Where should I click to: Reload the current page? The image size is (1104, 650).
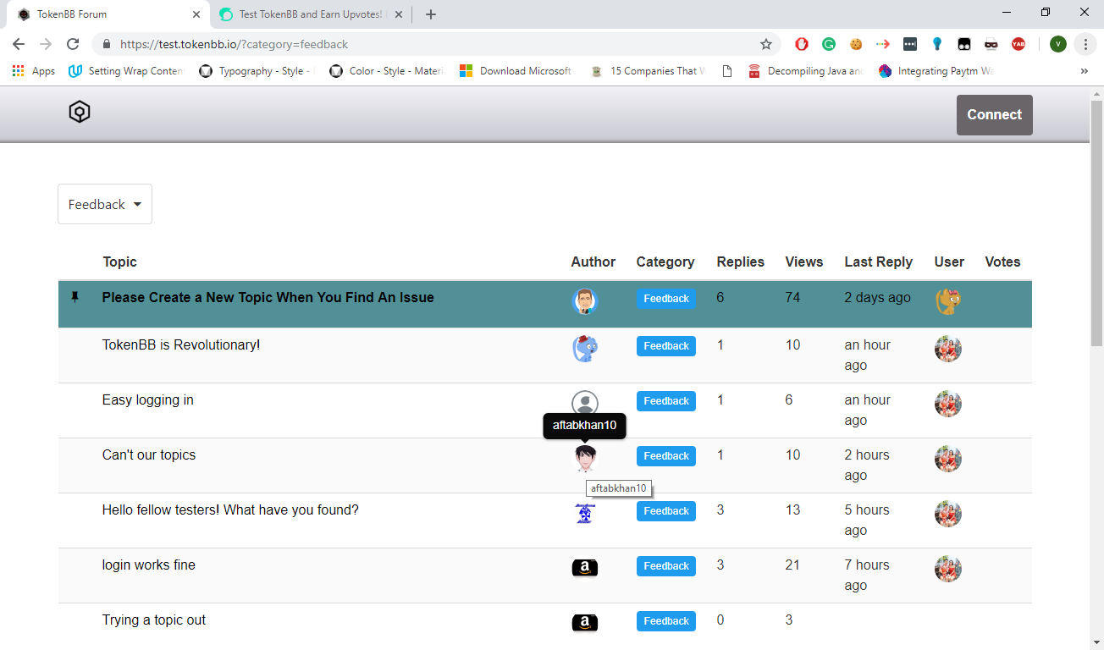point(73,44)
